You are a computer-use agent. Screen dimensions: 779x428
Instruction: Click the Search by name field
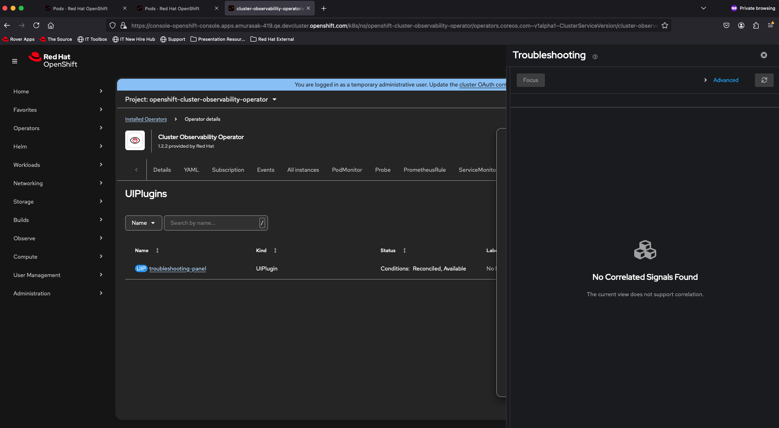(216, 223)
